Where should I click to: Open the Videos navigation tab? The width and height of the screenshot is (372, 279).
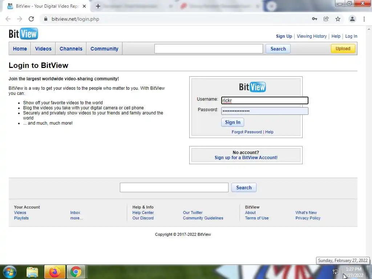click(43, 49)
